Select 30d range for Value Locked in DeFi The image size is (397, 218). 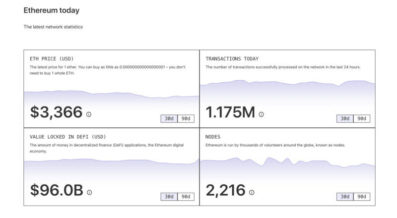click(169, 197)
